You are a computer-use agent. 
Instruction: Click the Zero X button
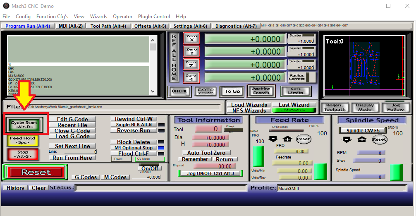(x=191, y=38)
